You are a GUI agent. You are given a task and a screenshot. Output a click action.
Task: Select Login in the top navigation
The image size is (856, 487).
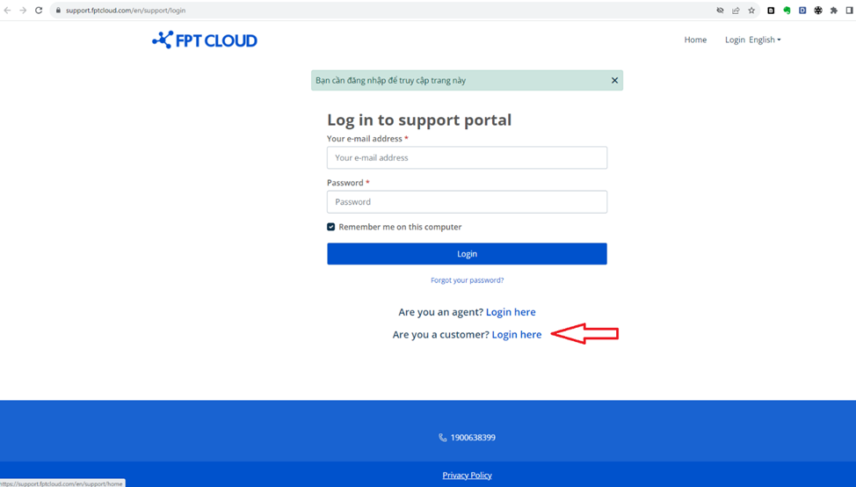pos(735,40)
